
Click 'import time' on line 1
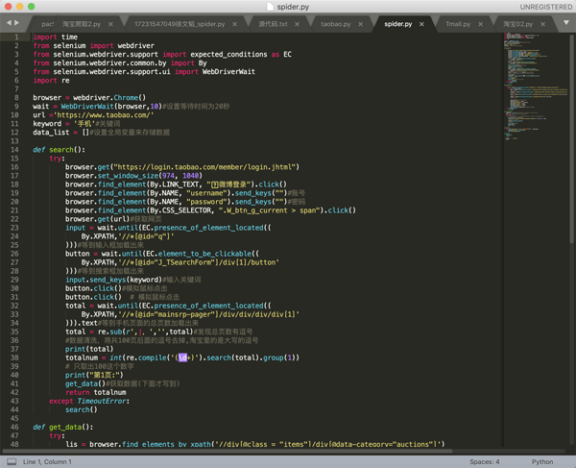tap(55, 37)
